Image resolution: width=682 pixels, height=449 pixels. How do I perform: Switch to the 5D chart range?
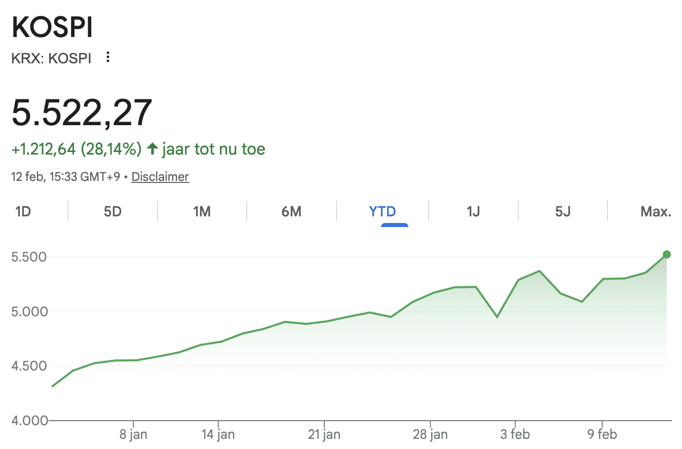[x=112, y=211]
